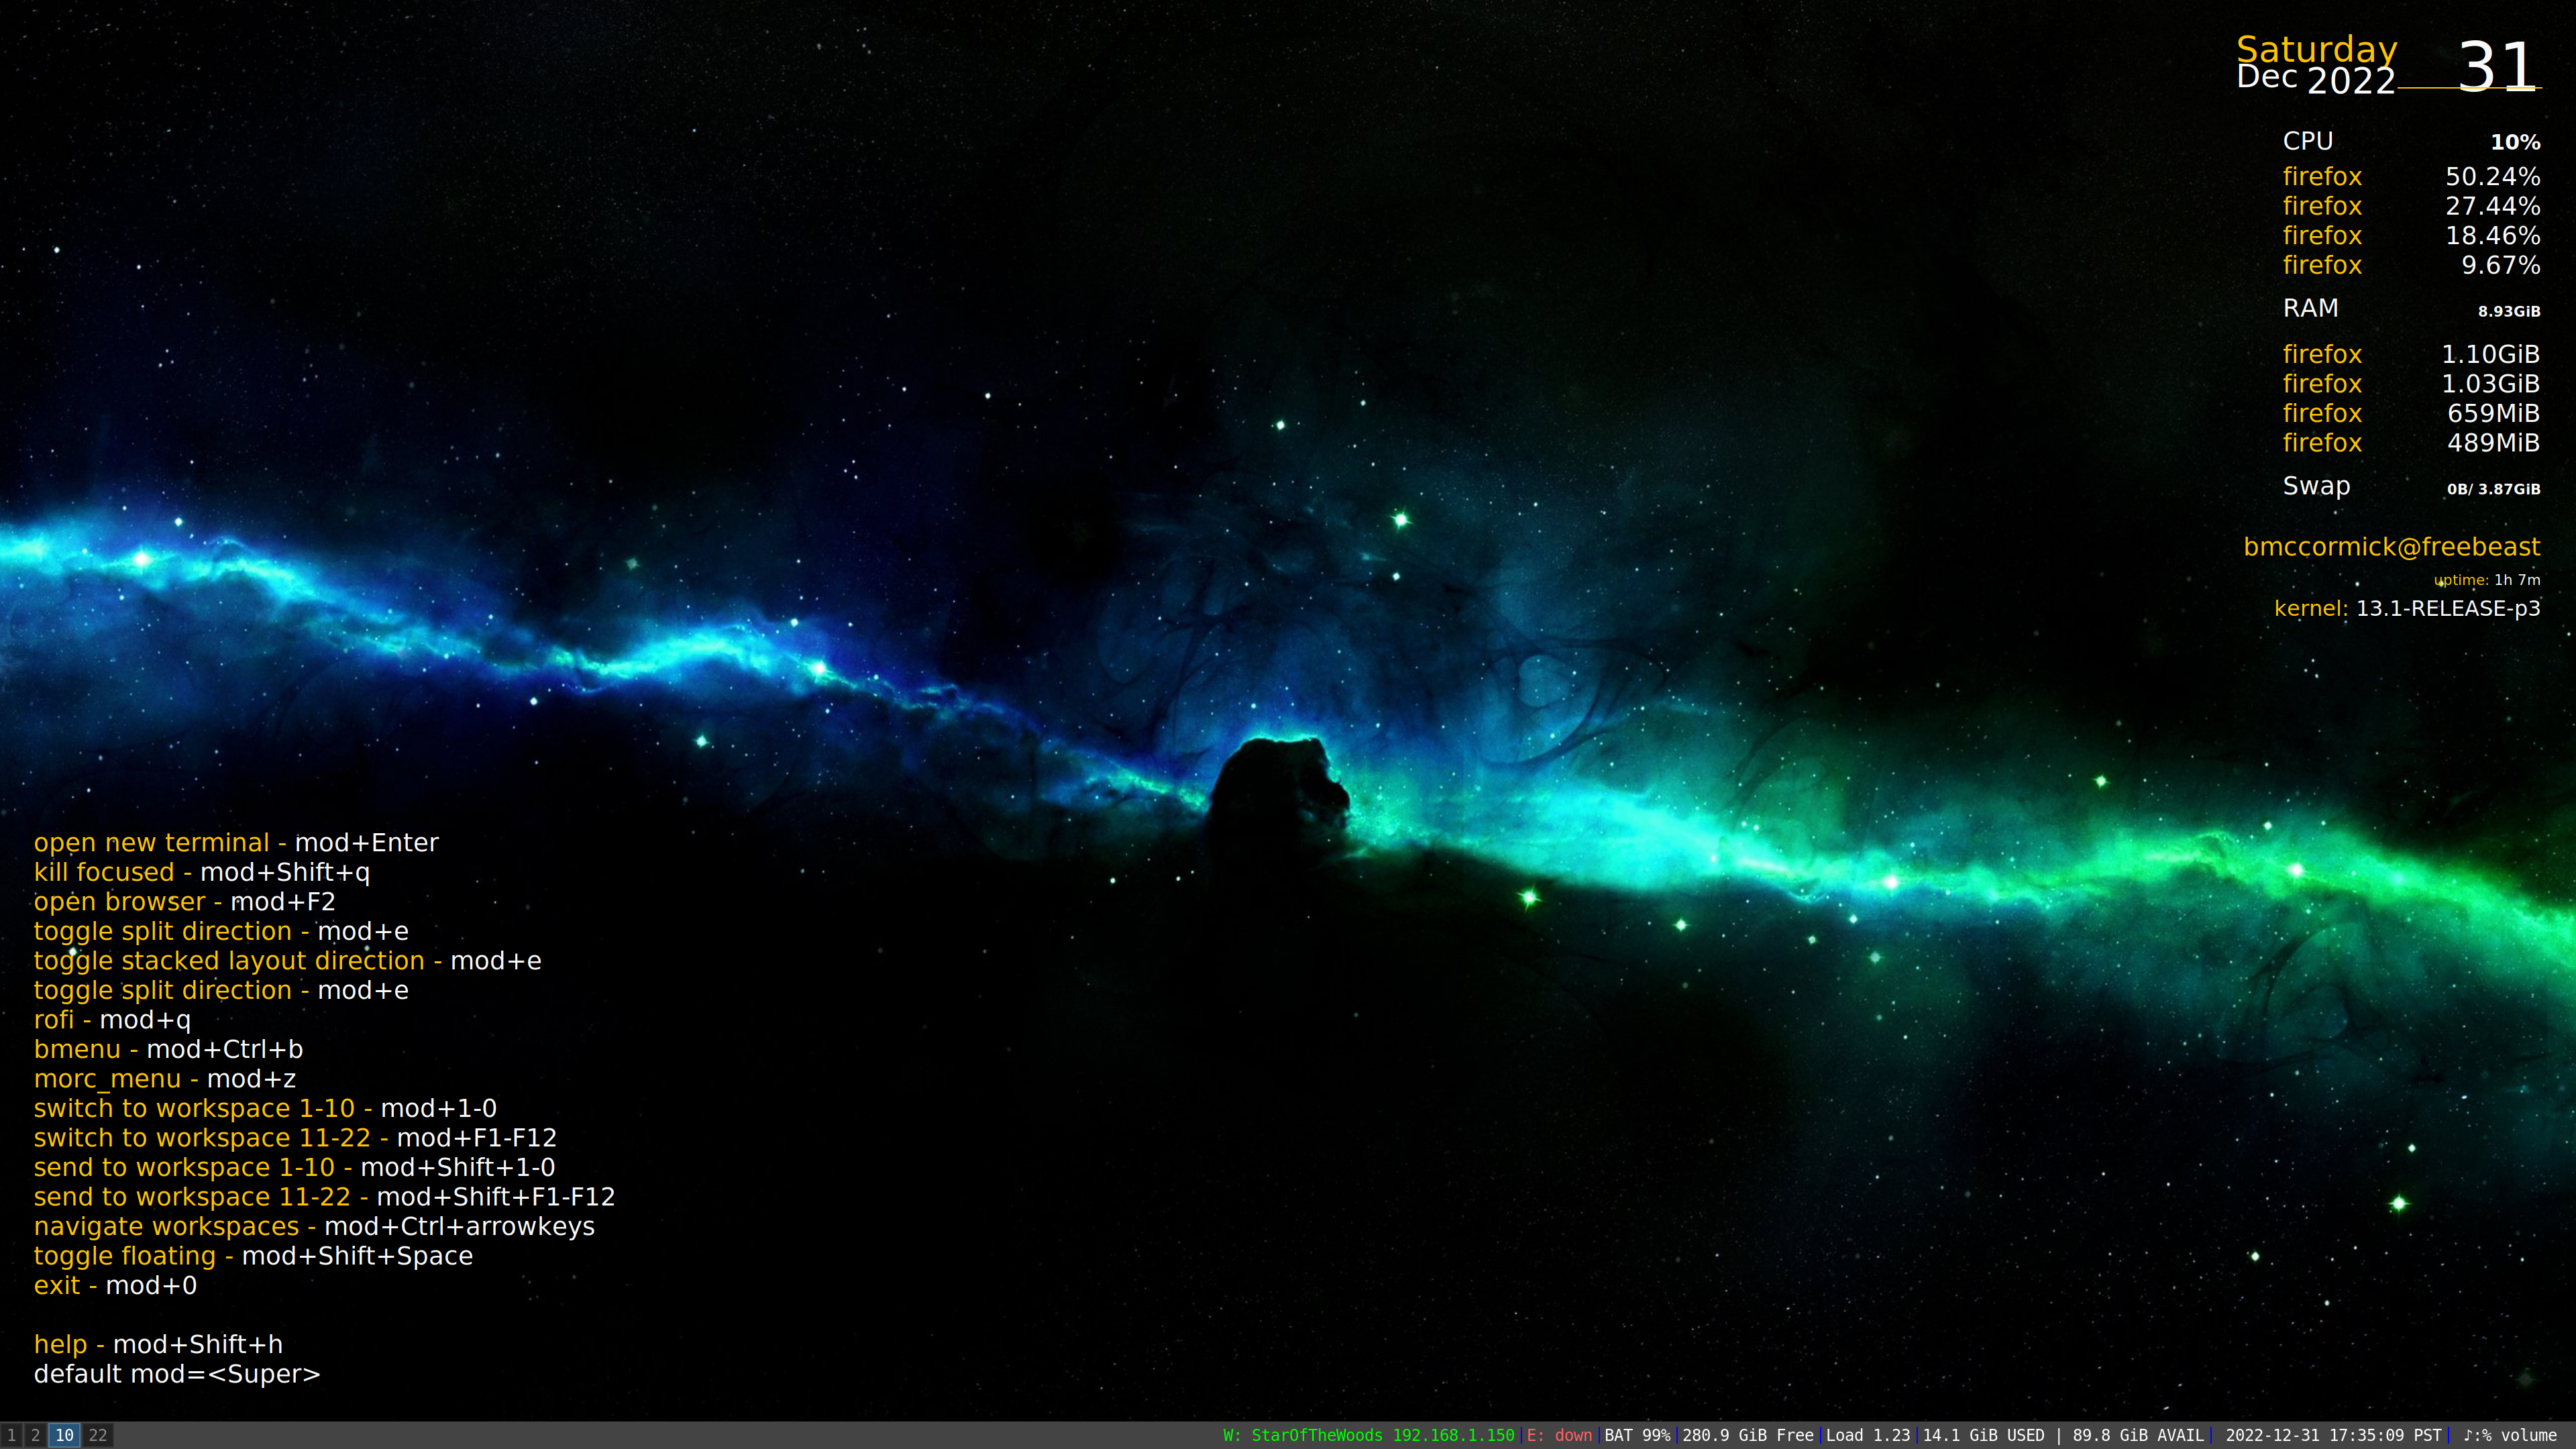
Task: Click the 'bmenu - mod+Ctrl+b' line
Action: click(x=168, y=1049)
